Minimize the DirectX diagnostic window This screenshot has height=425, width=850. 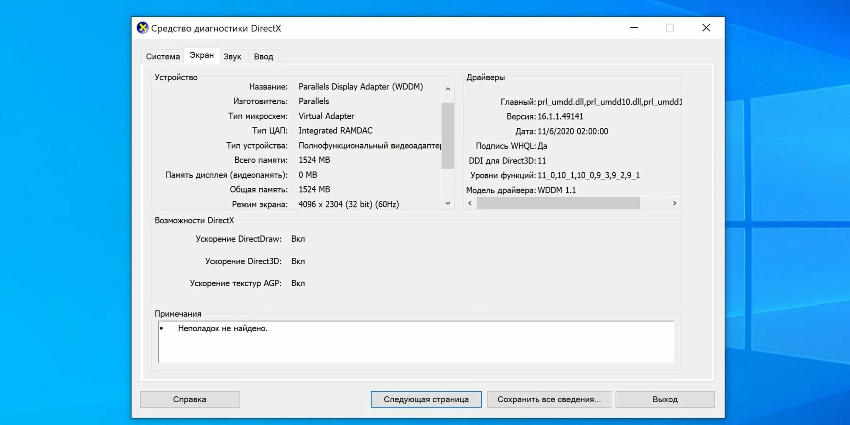pos(634,28)
